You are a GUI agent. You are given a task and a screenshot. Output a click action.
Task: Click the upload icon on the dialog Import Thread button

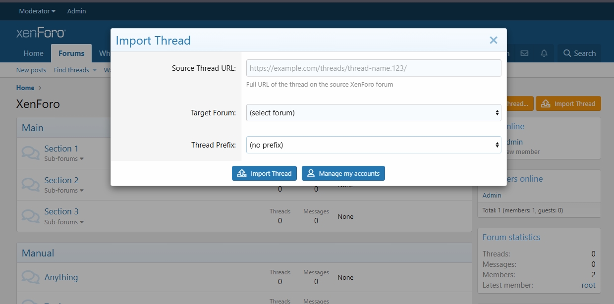pos(242,173)
